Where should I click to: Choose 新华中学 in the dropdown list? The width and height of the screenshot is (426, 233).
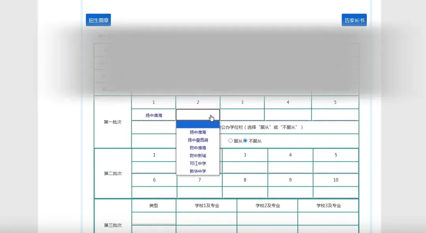[x=198, y=171]
